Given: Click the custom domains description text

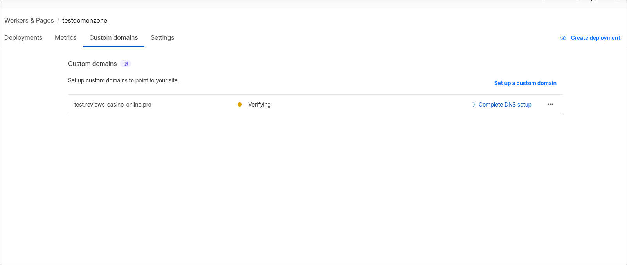Looking at the screenshot, I should point(123,80).
